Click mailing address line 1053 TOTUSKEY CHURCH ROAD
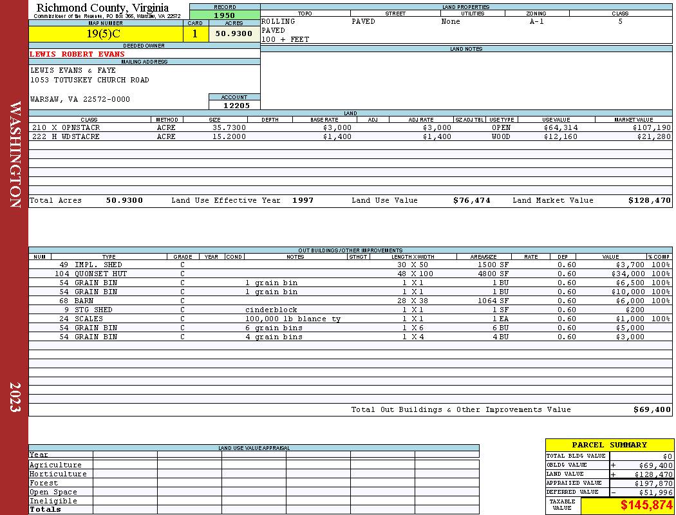Image resolution: width=676 pixels, height=515 pixels. pos(89,80)
